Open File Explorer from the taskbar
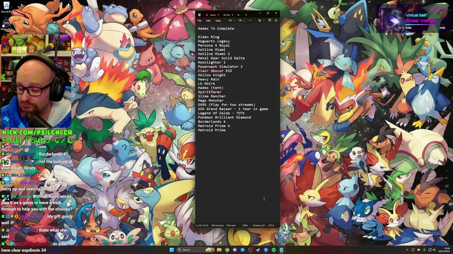The image size is (453, 254). point(219,250)
